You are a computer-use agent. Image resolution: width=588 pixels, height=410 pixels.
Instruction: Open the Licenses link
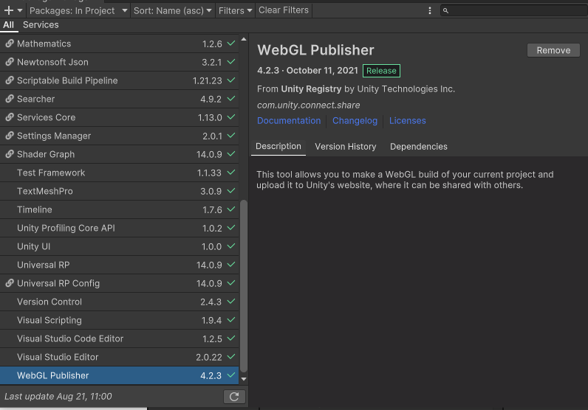point(408,120)
